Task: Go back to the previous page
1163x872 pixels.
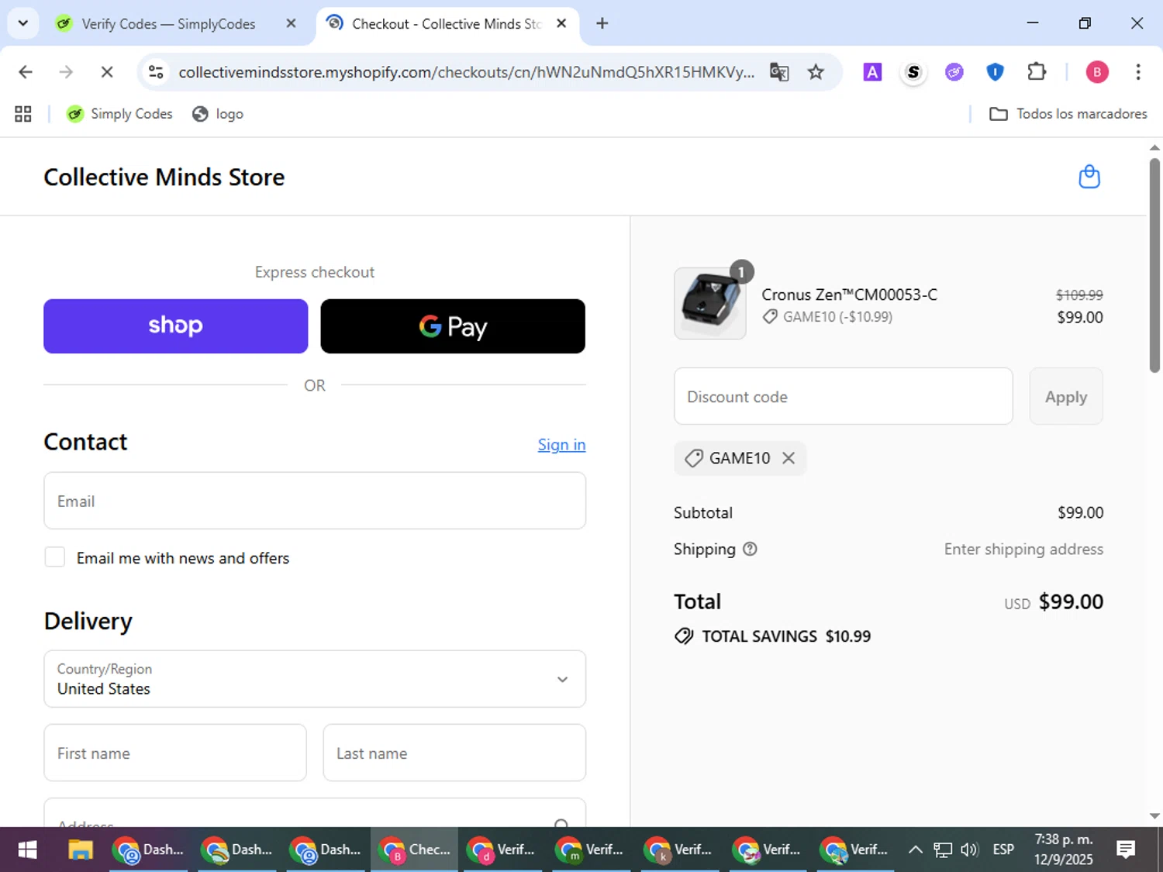Action: tap(26, 72)
